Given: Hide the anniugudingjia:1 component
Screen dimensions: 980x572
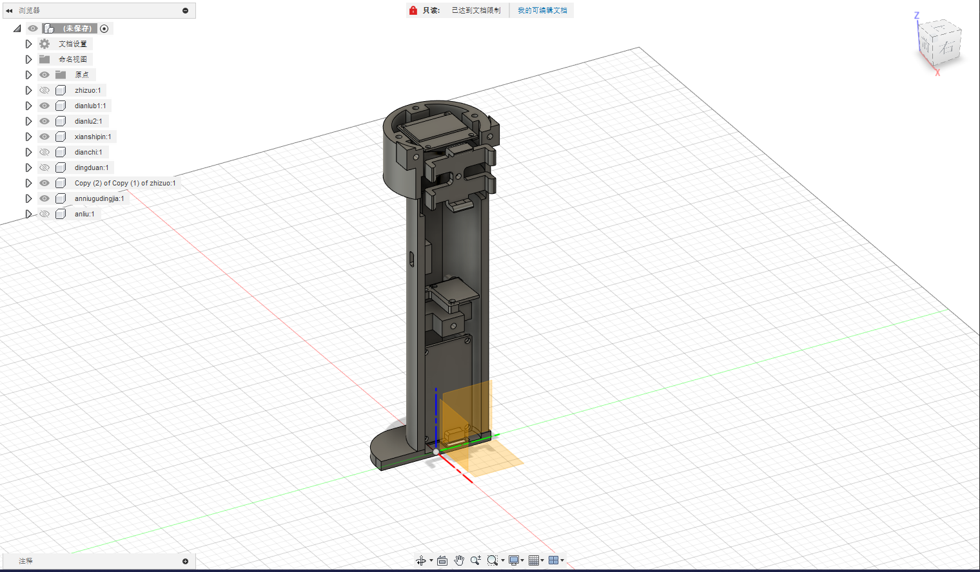Looking at the screenshot, I should point(44,198).
